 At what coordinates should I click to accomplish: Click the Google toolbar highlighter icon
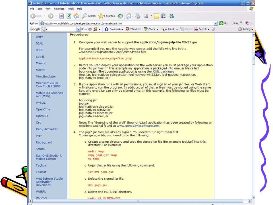(214, 29)
